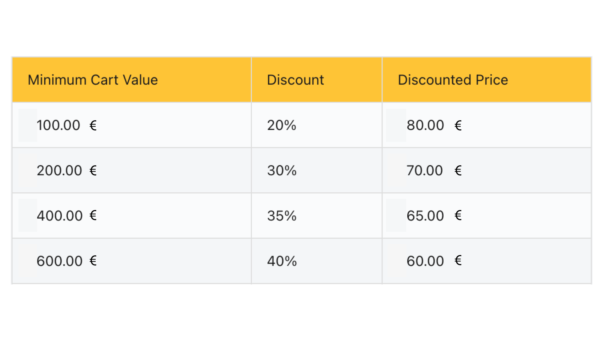
Task: Select the 65.00 discounted price value
Action: pyautogui.click(x=425, y=216)
